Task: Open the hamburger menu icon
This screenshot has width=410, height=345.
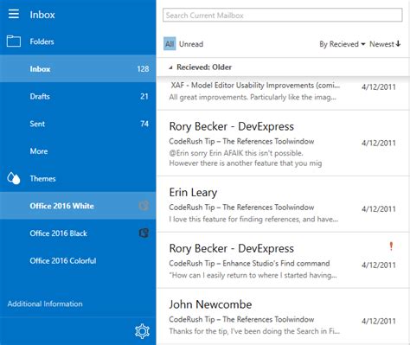Action: coord(14,14)
